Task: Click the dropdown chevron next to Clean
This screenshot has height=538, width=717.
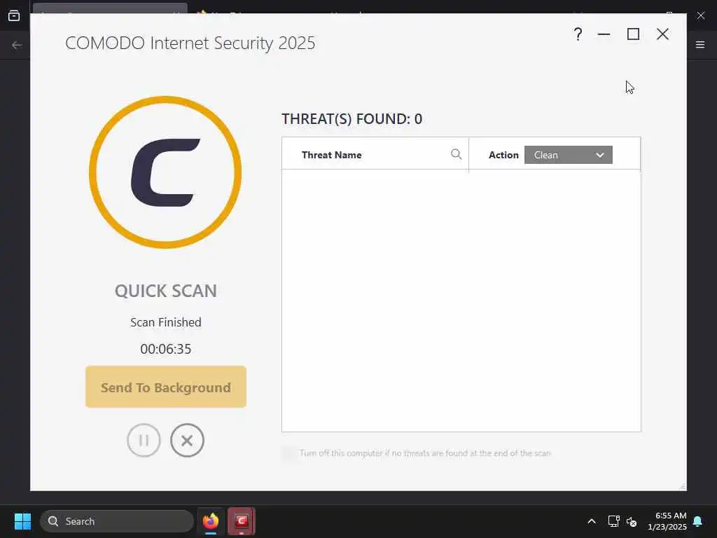Action: 600,155
